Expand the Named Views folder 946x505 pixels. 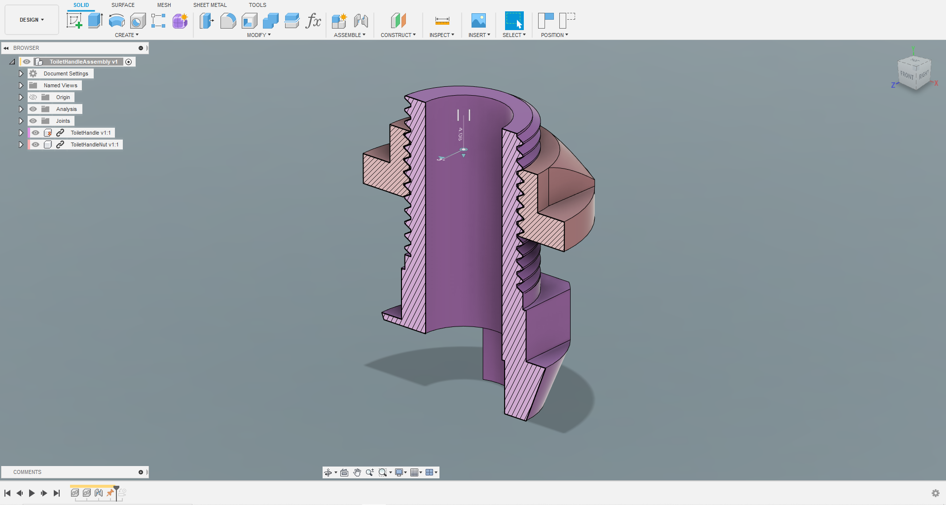click(x=21, y=85)
